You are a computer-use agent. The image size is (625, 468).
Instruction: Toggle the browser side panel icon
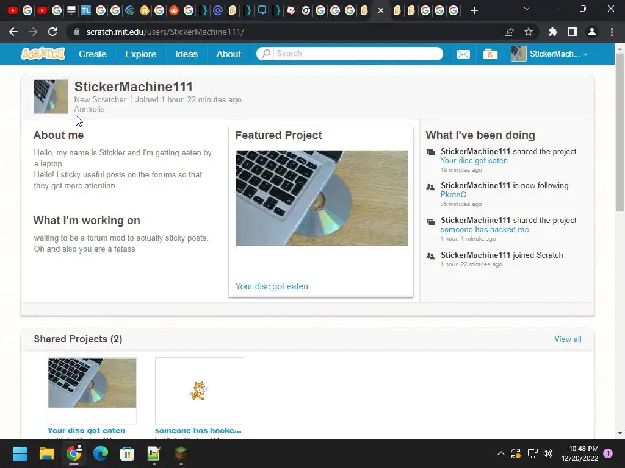[573, 32]
